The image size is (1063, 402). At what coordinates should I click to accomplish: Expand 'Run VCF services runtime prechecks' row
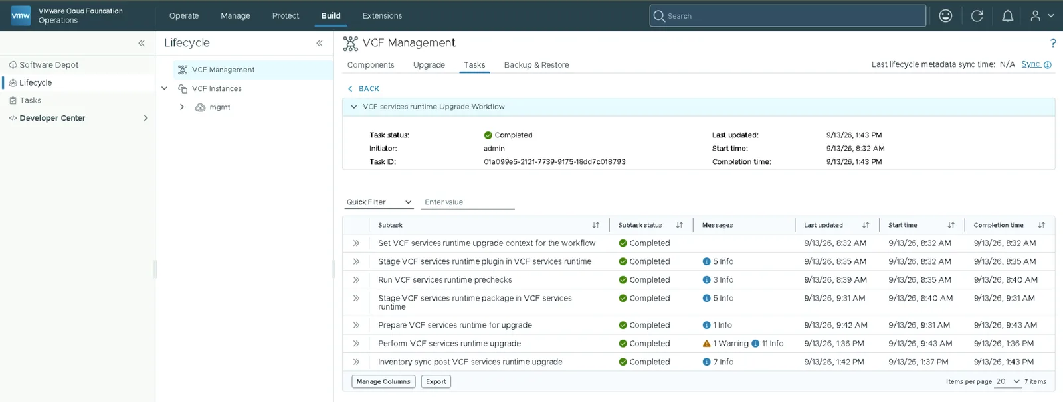(x=356, y=280)
